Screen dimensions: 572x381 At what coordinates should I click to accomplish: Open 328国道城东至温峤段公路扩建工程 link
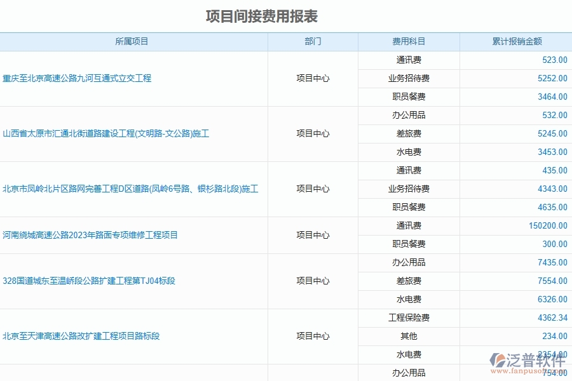pos(89,280)
